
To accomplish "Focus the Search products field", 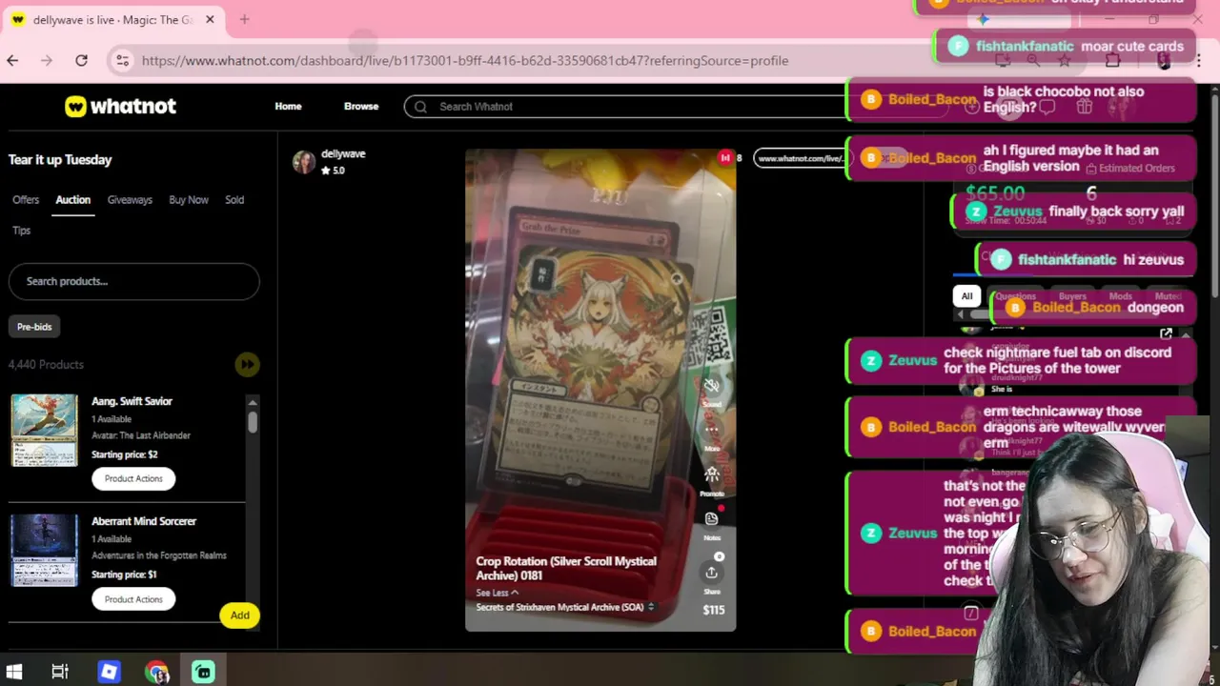I will point(133,281).
